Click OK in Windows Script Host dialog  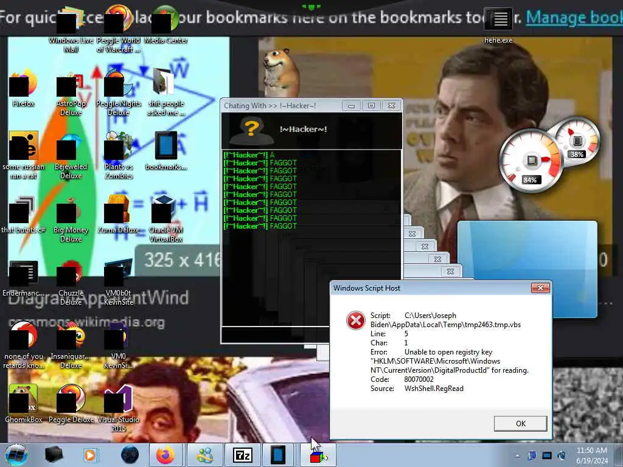(521, 423)
